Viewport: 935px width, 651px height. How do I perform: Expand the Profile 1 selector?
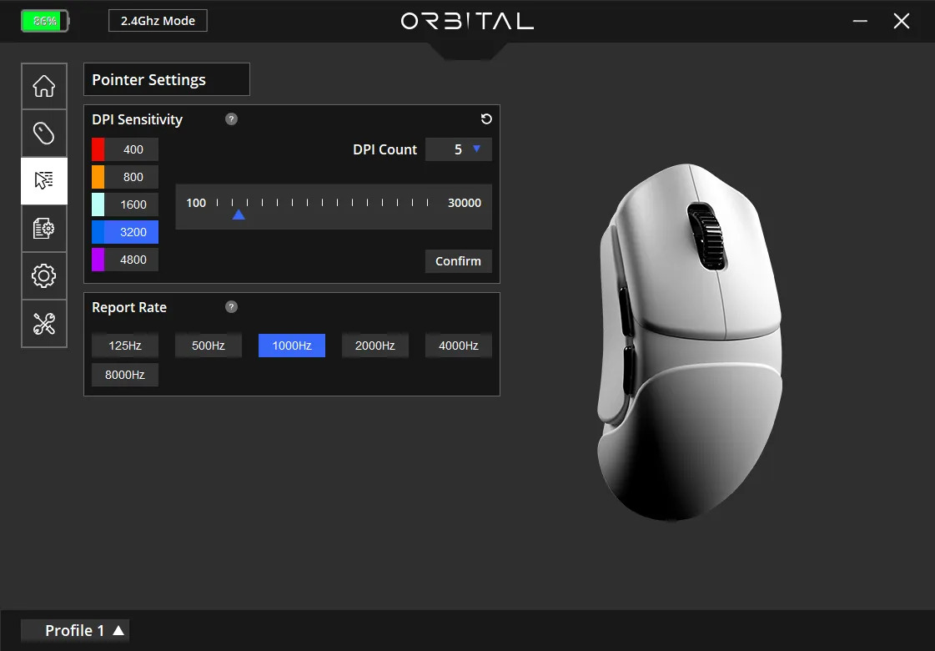74,630
